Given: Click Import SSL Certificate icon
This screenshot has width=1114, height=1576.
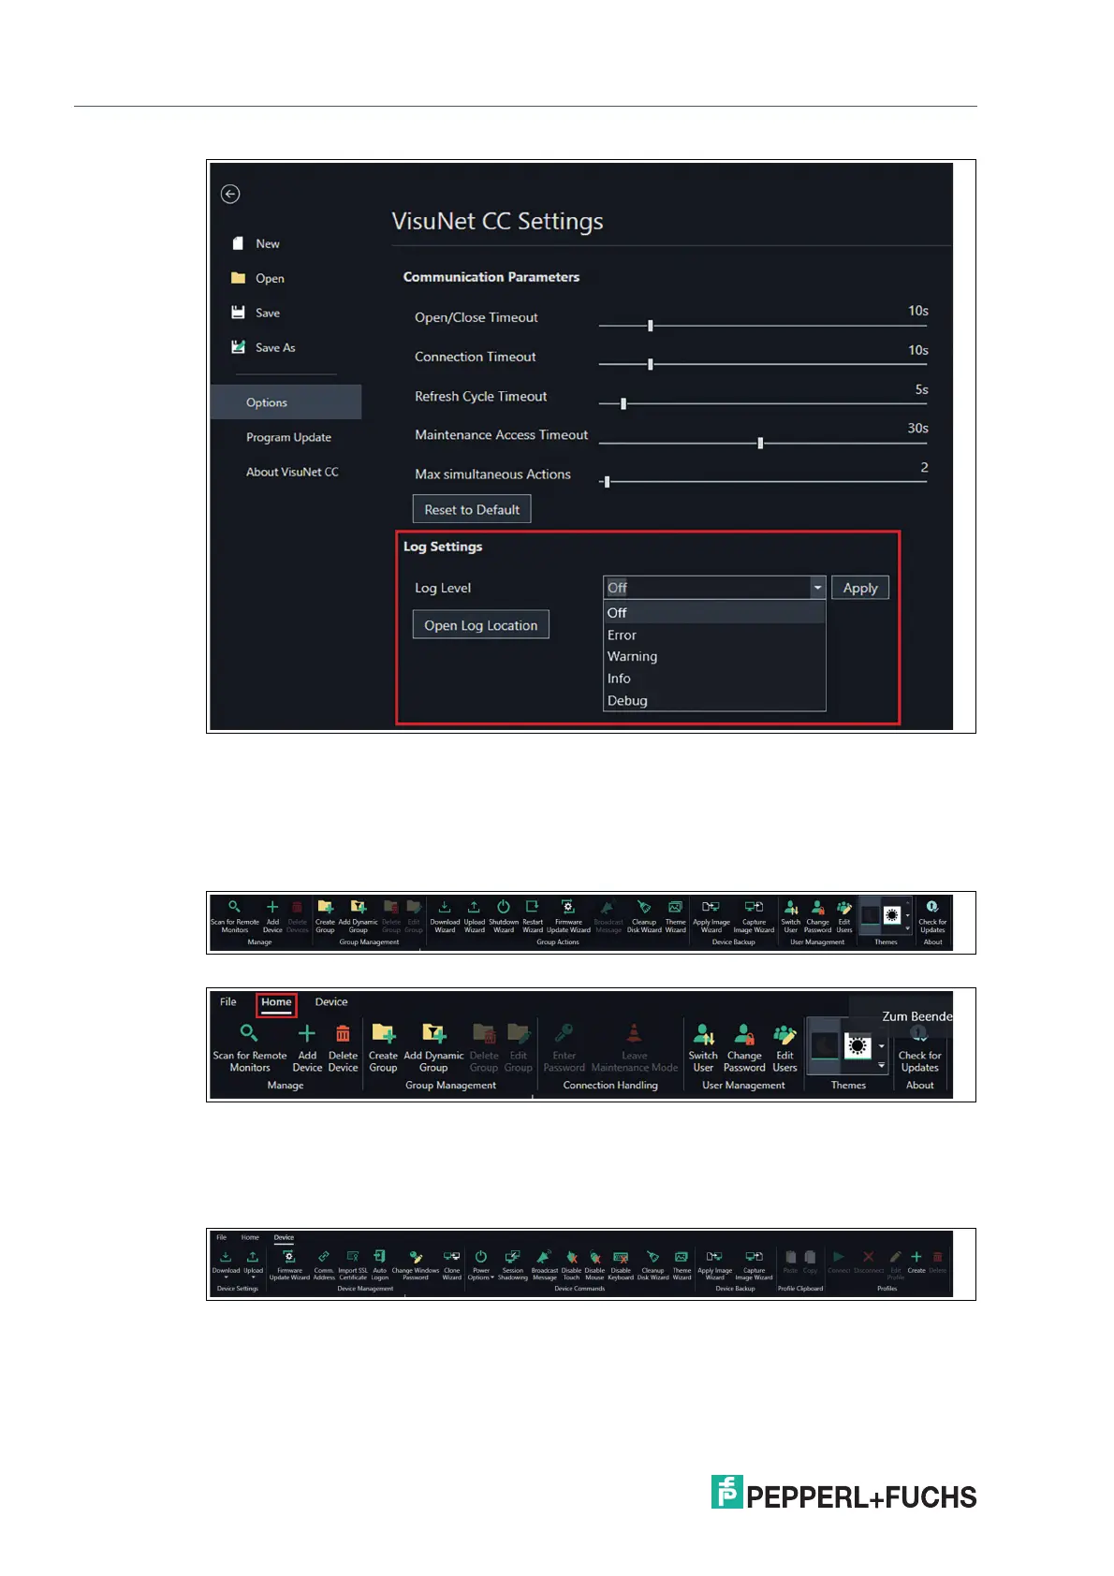Looking at the screenshot, I should pyautogui.click(x=353, y=1257).
